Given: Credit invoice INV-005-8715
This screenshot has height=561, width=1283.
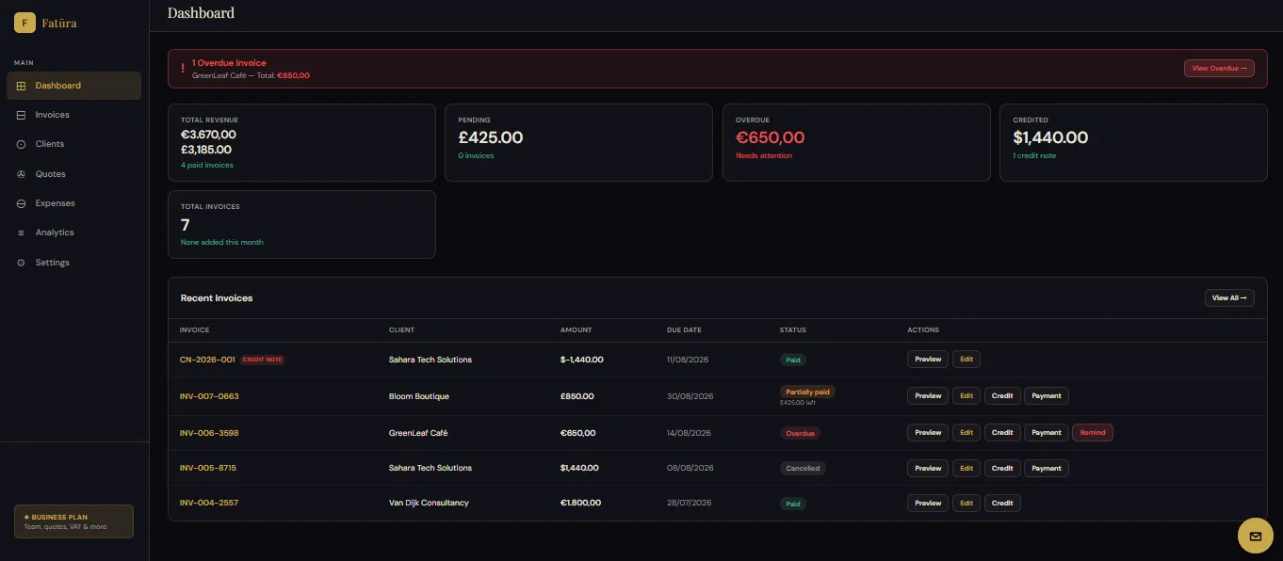Looking at the screenshot, I should pos(1002,468).
